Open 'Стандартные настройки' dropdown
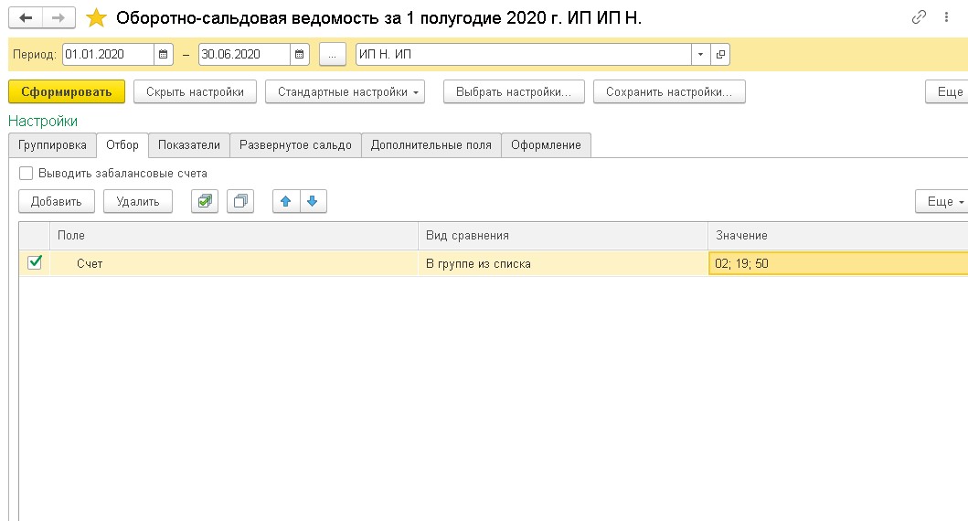 click(345, 91)
